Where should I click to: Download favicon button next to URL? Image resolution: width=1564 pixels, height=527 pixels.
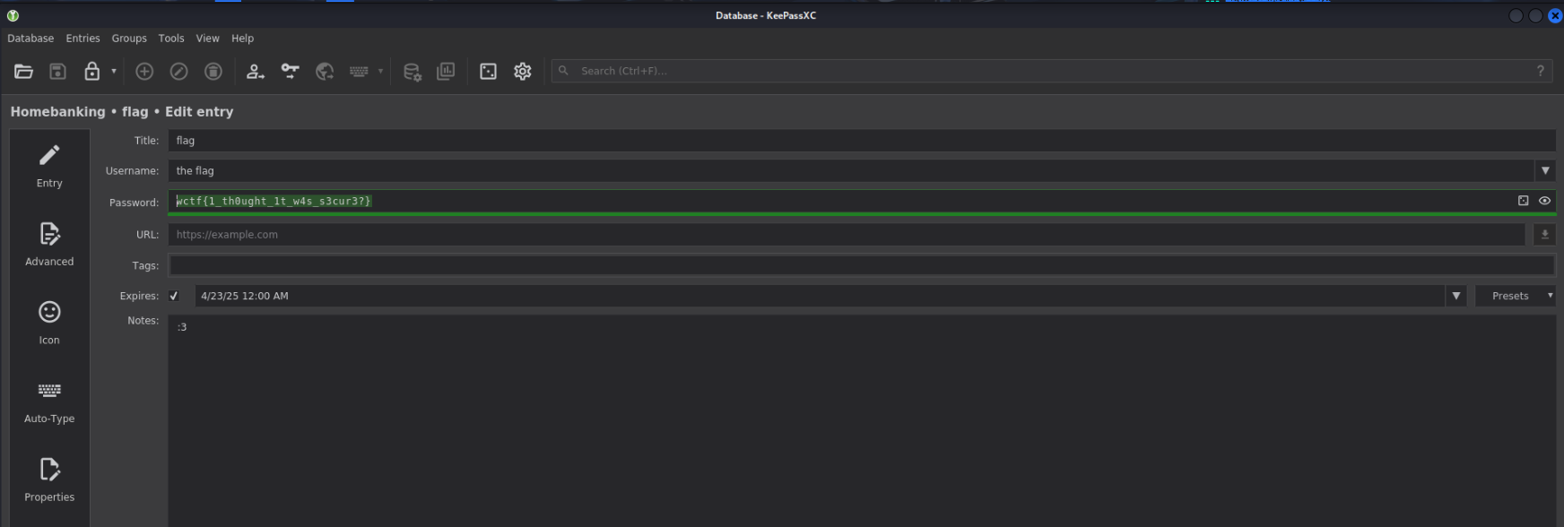(x=1544, y=235)
